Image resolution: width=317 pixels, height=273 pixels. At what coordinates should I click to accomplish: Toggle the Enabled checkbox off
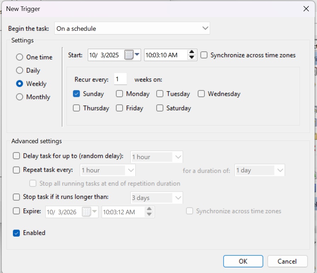(x=16, y=233)
